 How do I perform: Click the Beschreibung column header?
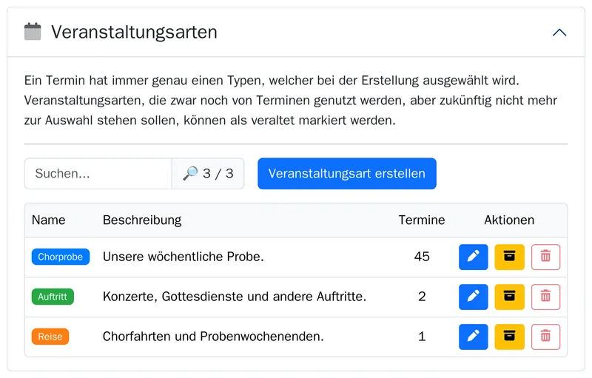click(142, 220)
